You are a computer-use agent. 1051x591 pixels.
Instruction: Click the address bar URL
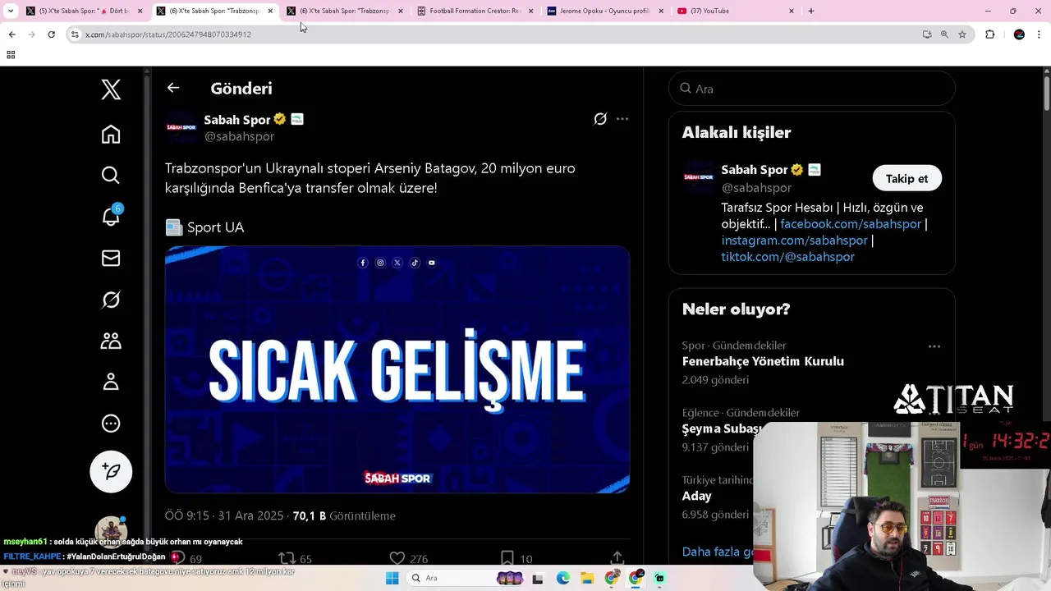(x=168, y=34)
